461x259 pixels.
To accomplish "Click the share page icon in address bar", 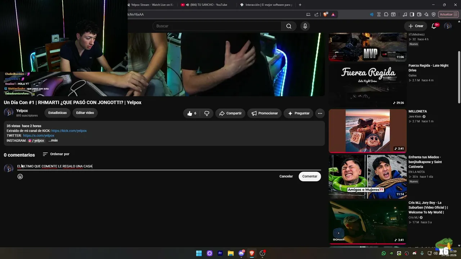I will tap(317, 14).
